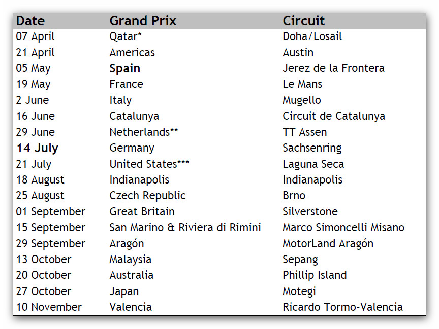Select the Netherlands** Grand Prix entry
439x329 pixels.
tap(144, 132)
